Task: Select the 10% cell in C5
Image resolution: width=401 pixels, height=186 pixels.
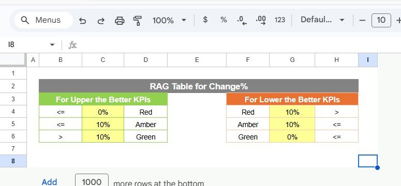Action: point(103,124)
